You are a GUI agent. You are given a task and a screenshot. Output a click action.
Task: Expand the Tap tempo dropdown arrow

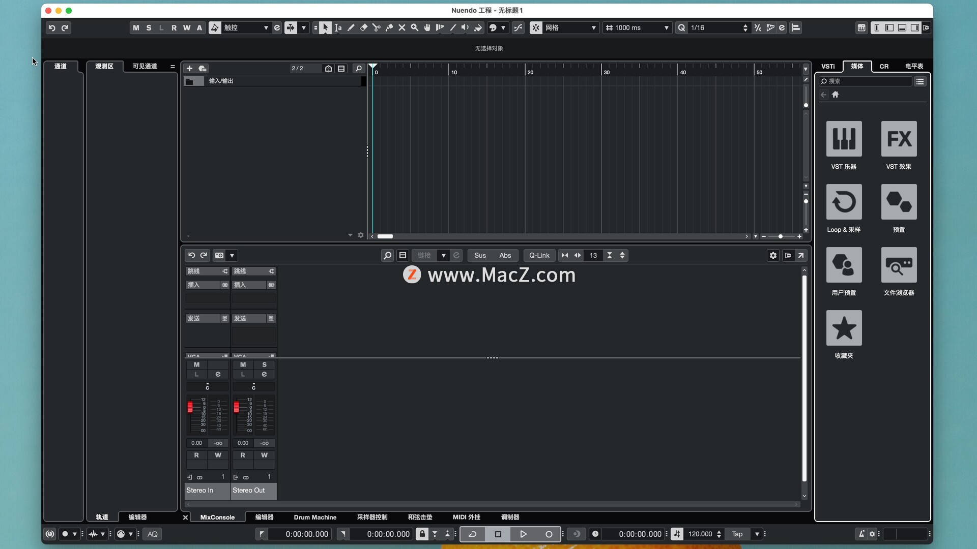tap(757, 534)
